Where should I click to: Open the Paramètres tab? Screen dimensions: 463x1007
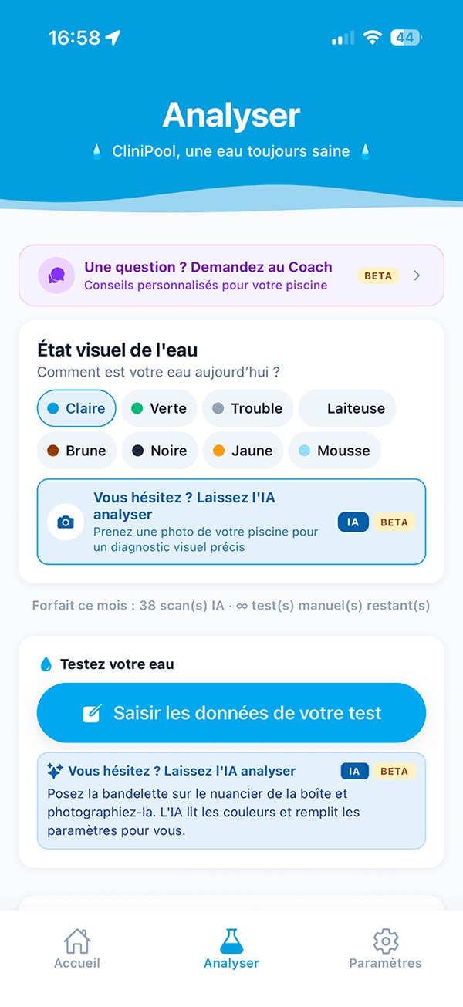(385, 948)
